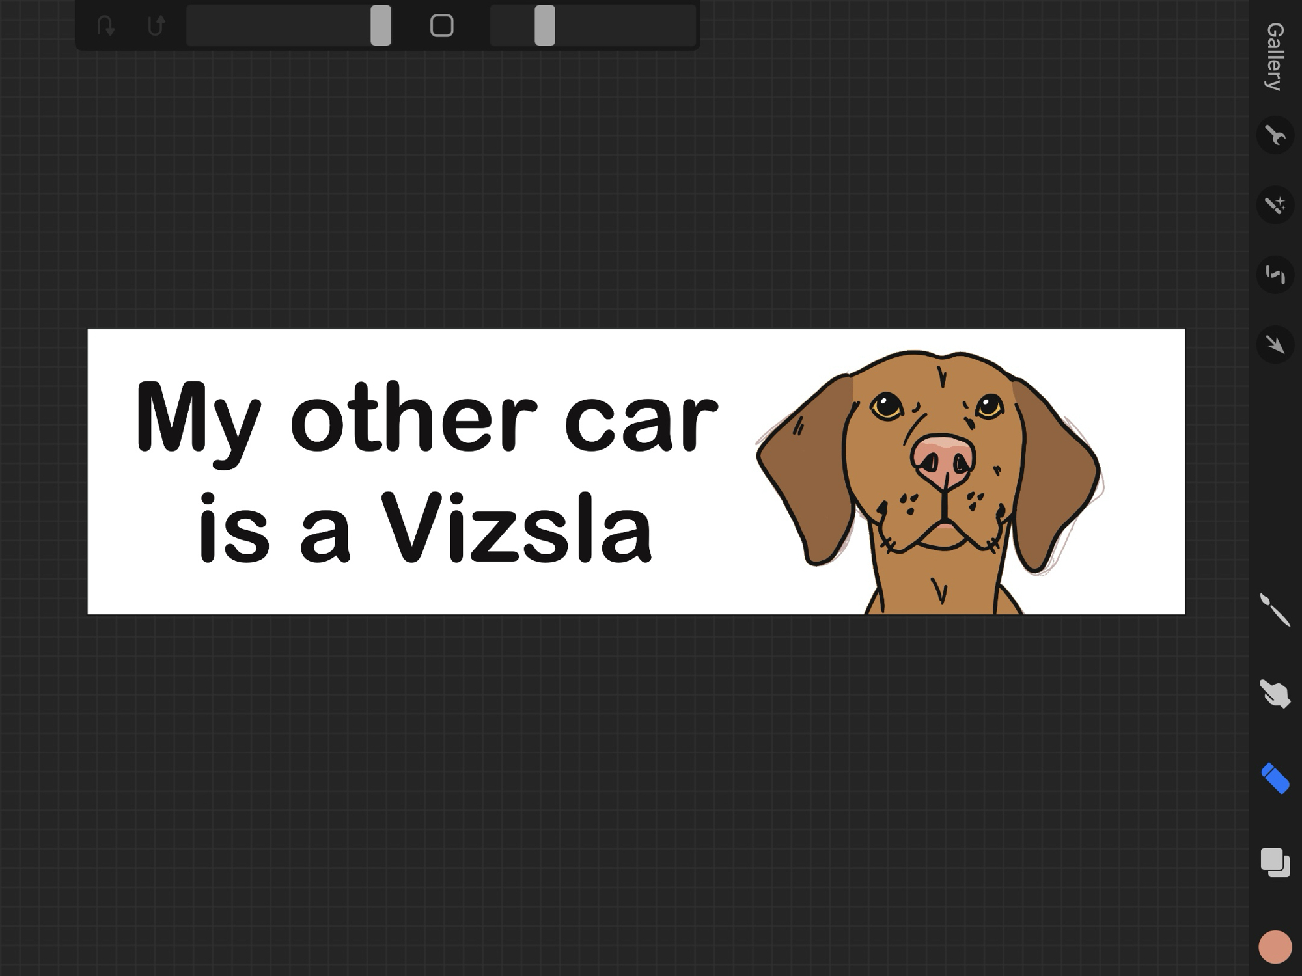Tap the redo arrow pointing down
The height and width of the screenshot is (976, 1302).
pos(105,25)
